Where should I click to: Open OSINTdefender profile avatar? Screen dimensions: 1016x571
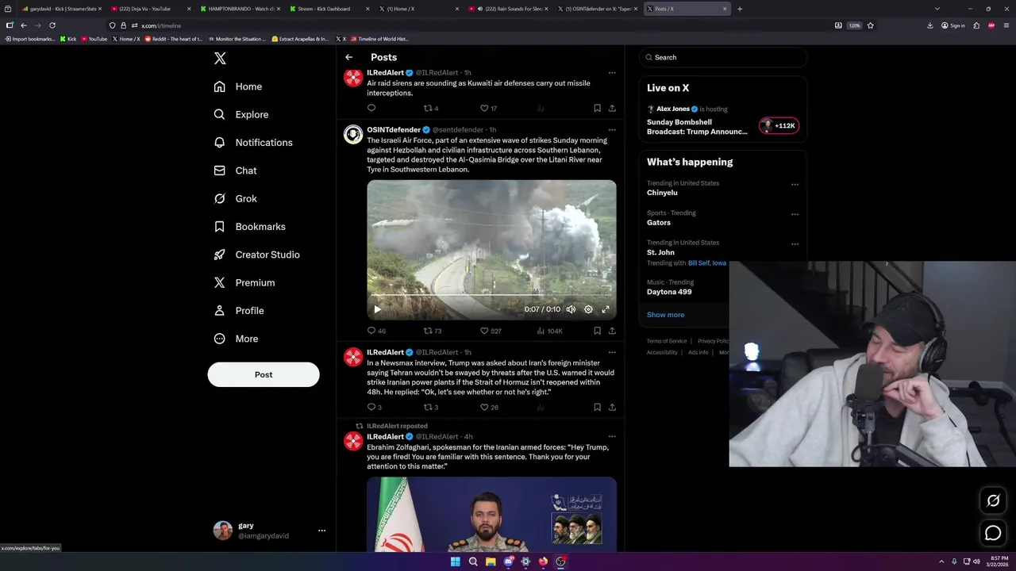point(353,134)
